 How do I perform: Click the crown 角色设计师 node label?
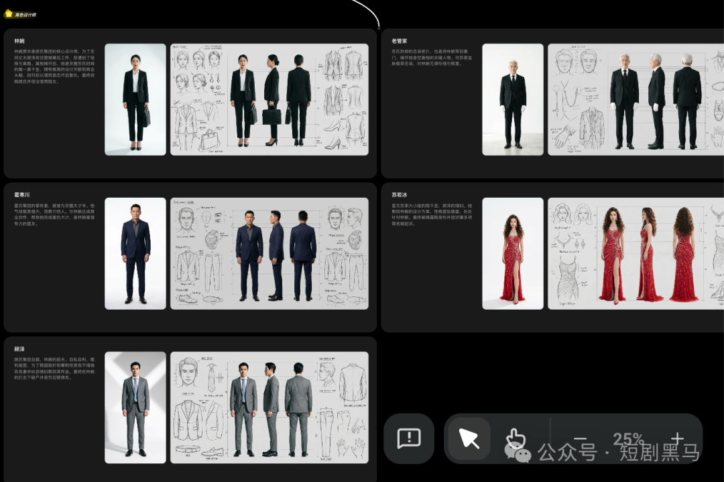20,14
